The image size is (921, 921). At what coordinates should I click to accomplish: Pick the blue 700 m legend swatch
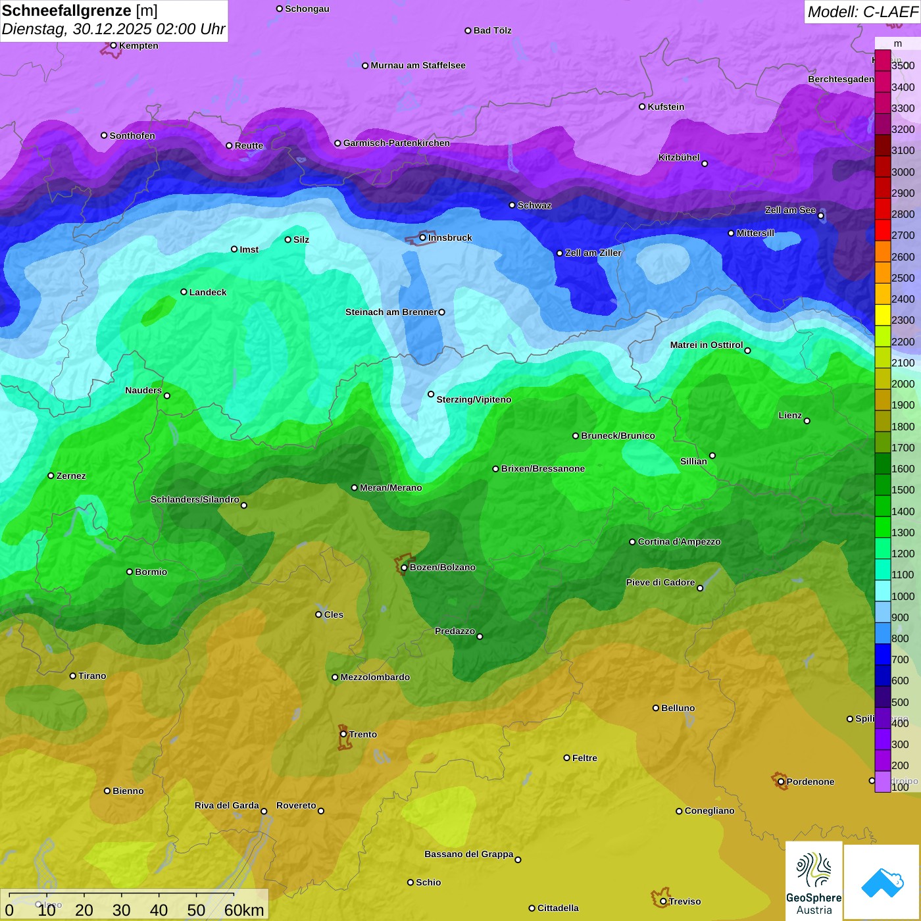pos(883,655)
